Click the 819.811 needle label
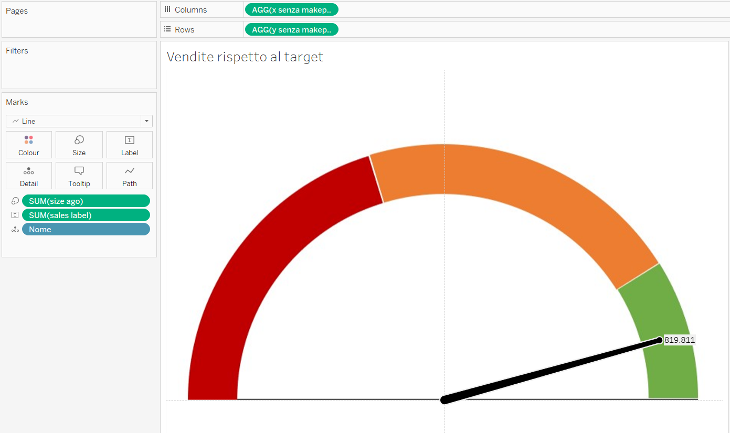730x433 pixels. click(679, 340)
